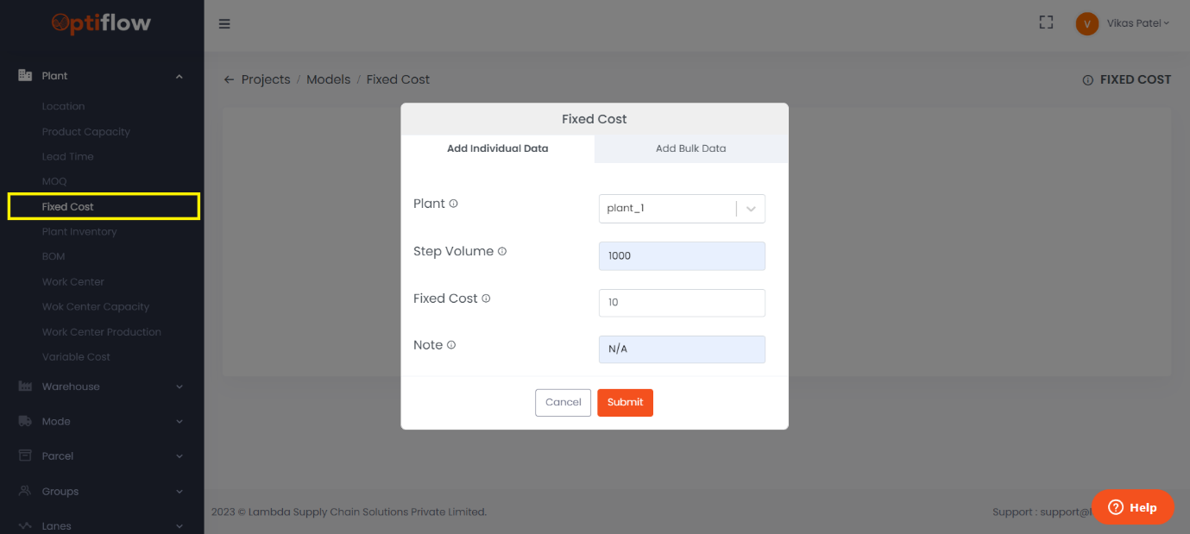The height and width of the screenshot is (534, 1190).
Task: Click the back arrow before Projects
Action: [x=229, y=79]
